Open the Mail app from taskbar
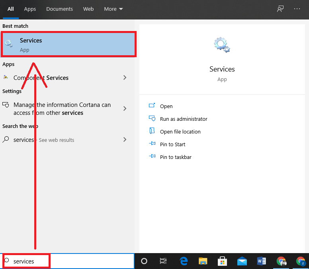The width and height of the screenshot is (309, 269). [242, 261]
